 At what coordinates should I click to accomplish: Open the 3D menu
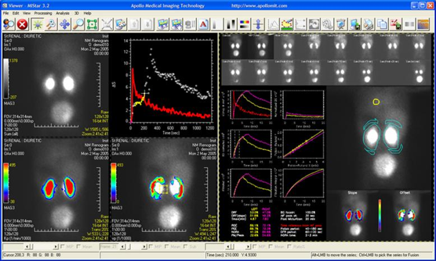pyautogui.click(x=77, y=12)
